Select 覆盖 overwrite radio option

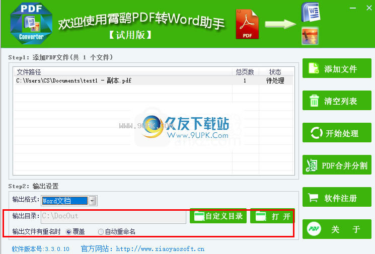[x=68, y=232]
